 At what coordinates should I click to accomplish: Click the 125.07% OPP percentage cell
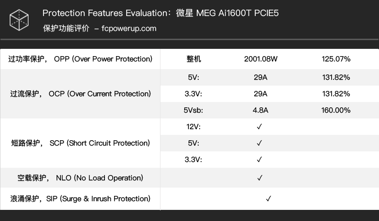tap(336, 59)
